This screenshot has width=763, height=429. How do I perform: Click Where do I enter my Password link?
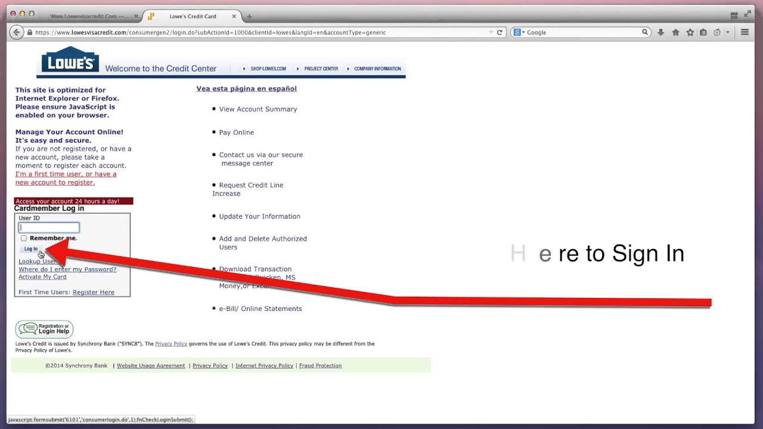(67, 269)
